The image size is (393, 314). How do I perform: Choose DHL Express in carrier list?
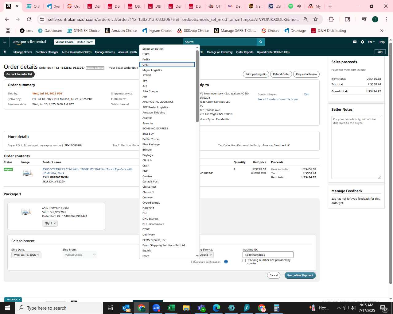point(167,219)
